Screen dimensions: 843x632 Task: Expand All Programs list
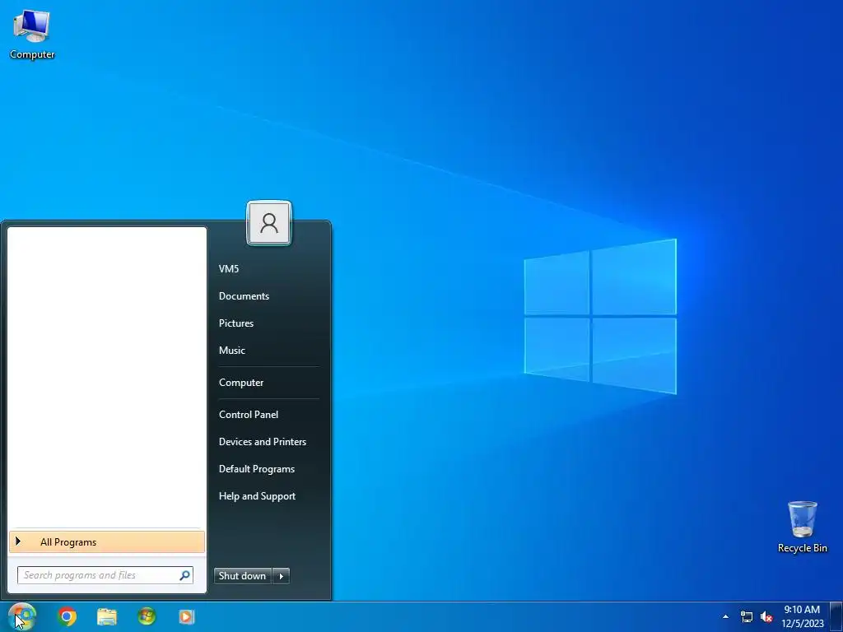(x=107, y=541)
